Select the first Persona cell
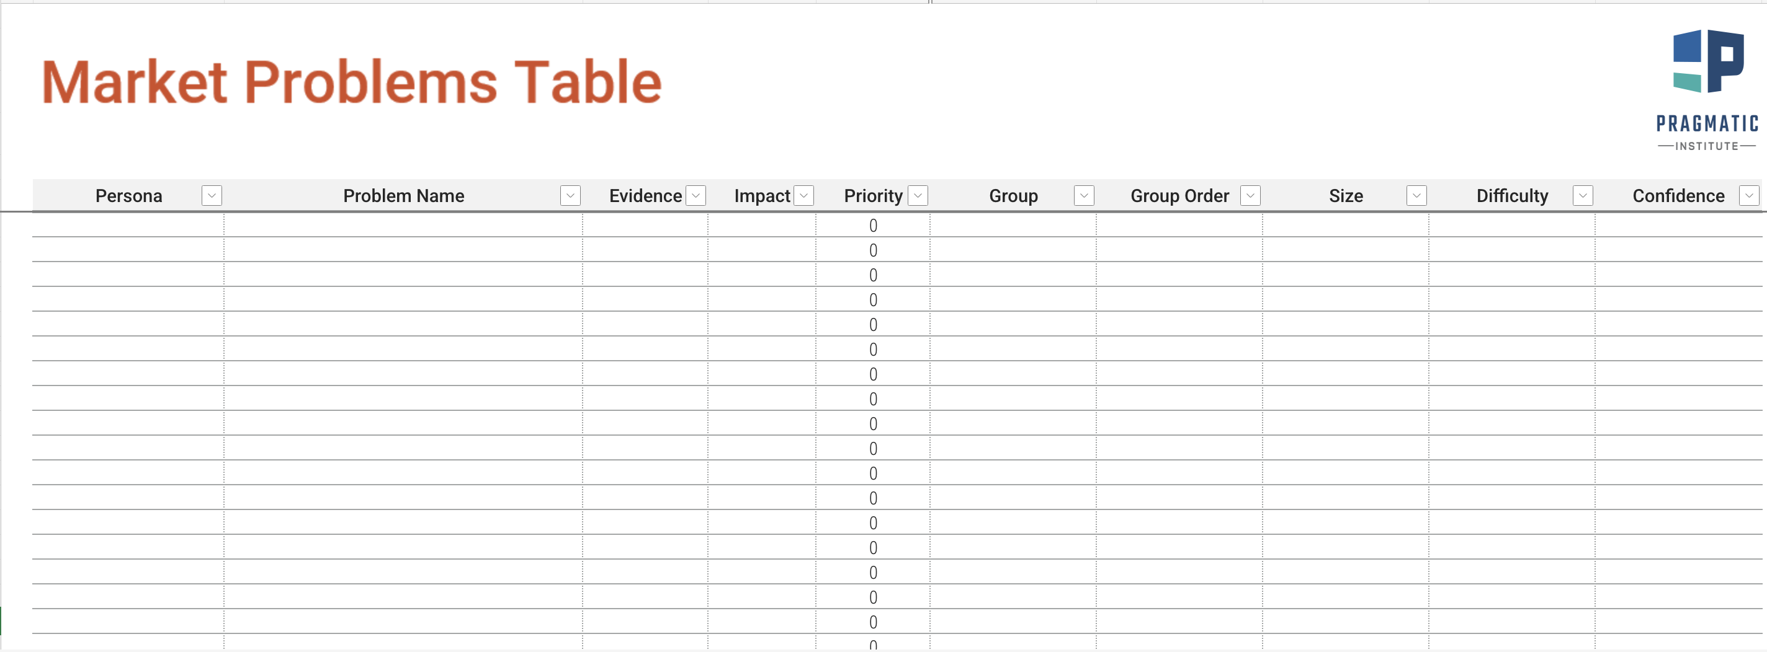This screenshot has height=652, width=1767. (128, 226)
